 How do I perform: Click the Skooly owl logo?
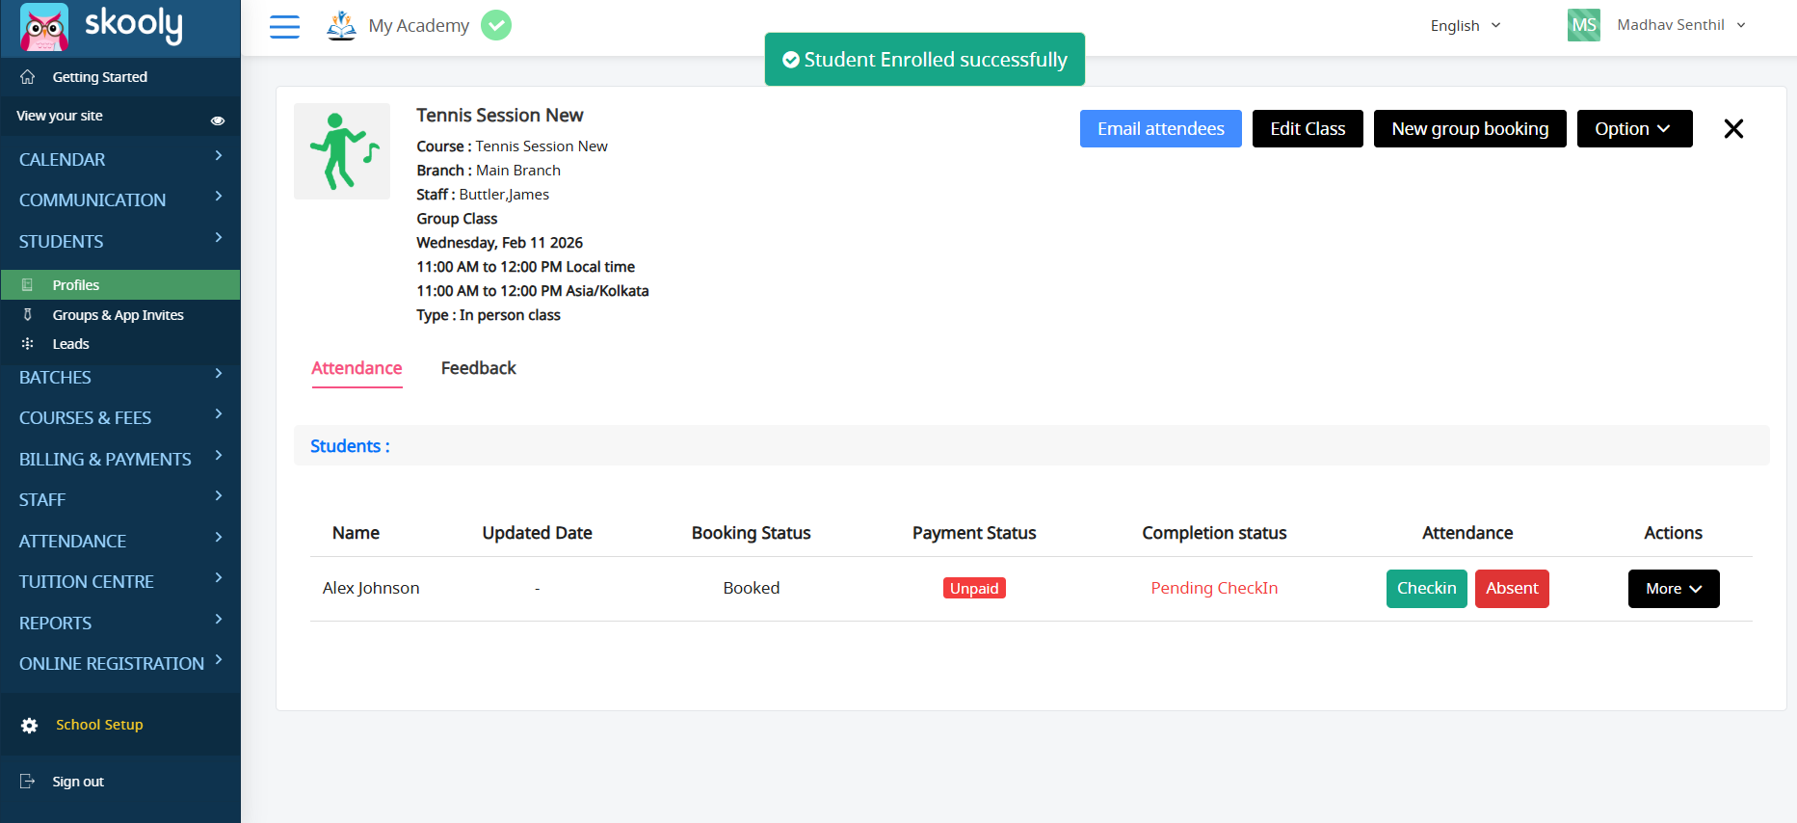coord(44,27)
